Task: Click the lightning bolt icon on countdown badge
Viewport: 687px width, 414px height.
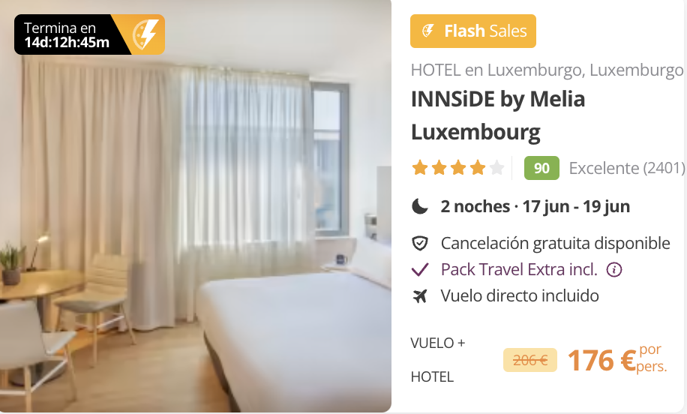Action: click(x=145, y=34)
